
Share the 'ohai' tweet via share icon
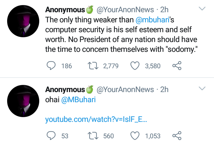pyautogui.click(x=177, y=136)
